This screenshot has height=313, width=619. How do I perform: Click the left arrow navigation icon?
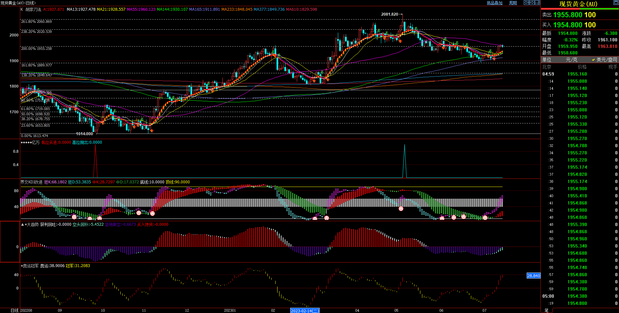click(526, 3)
